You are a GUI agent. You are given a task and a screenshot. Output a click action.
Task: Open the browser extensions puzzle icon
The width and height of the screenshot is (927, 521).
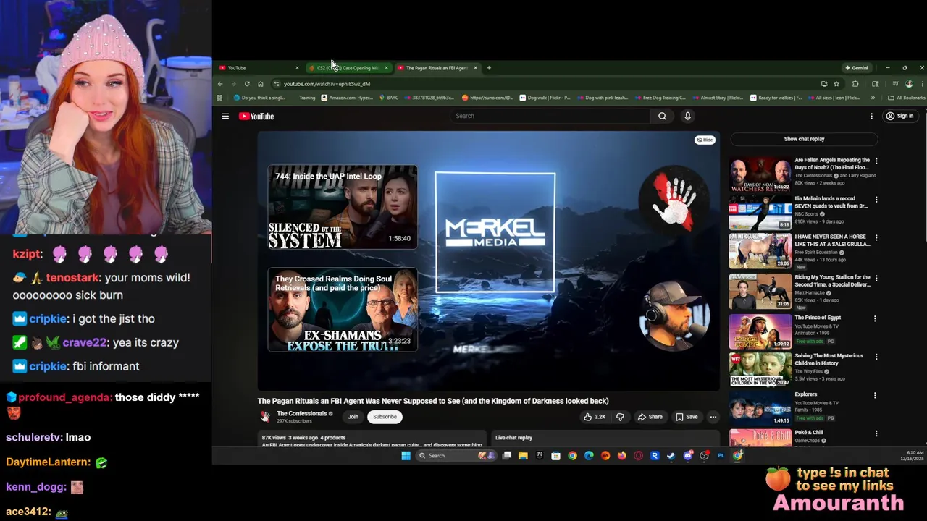click(855, 84)
